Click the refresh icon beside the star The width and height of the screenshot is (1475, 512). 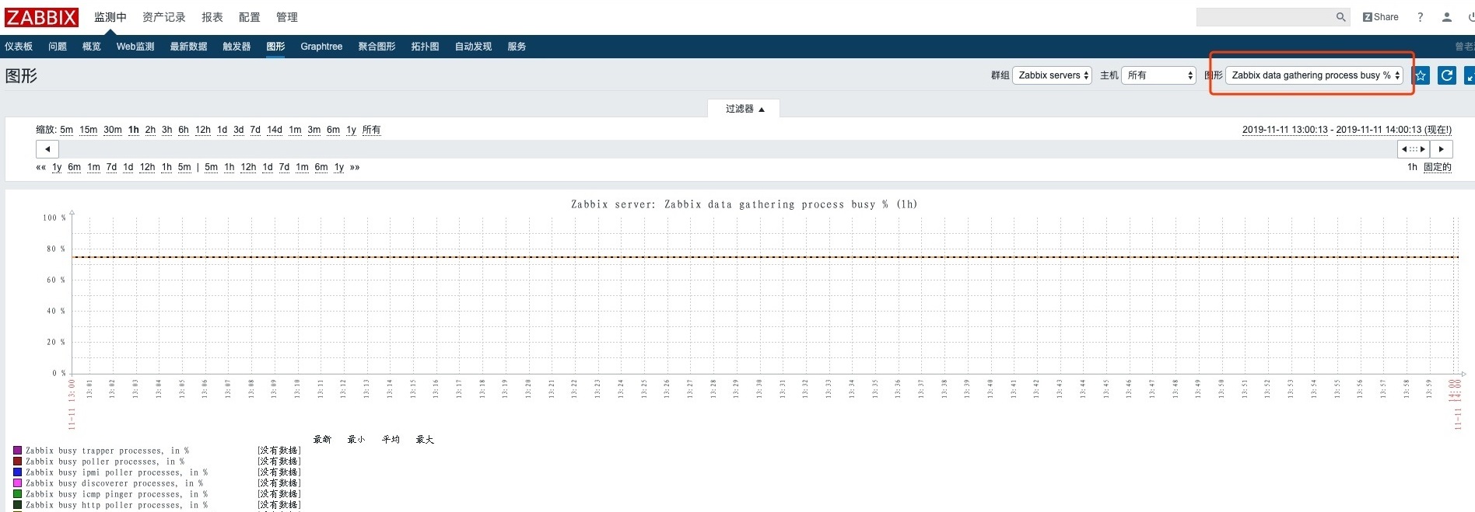1447,75
